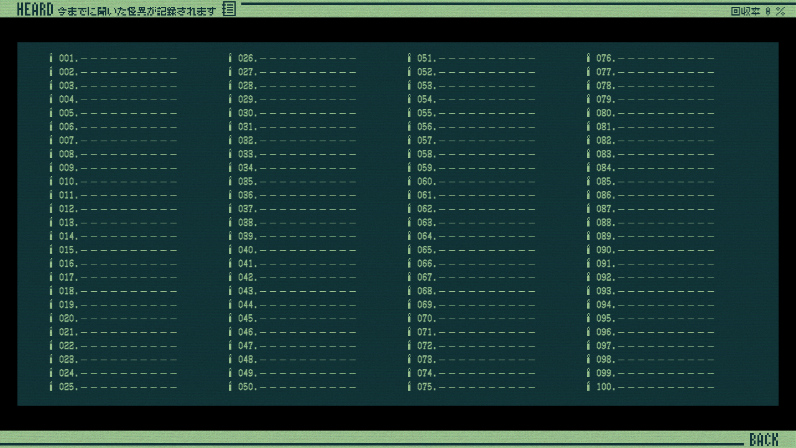Select entry 053 in the list

tap(471, 86)
